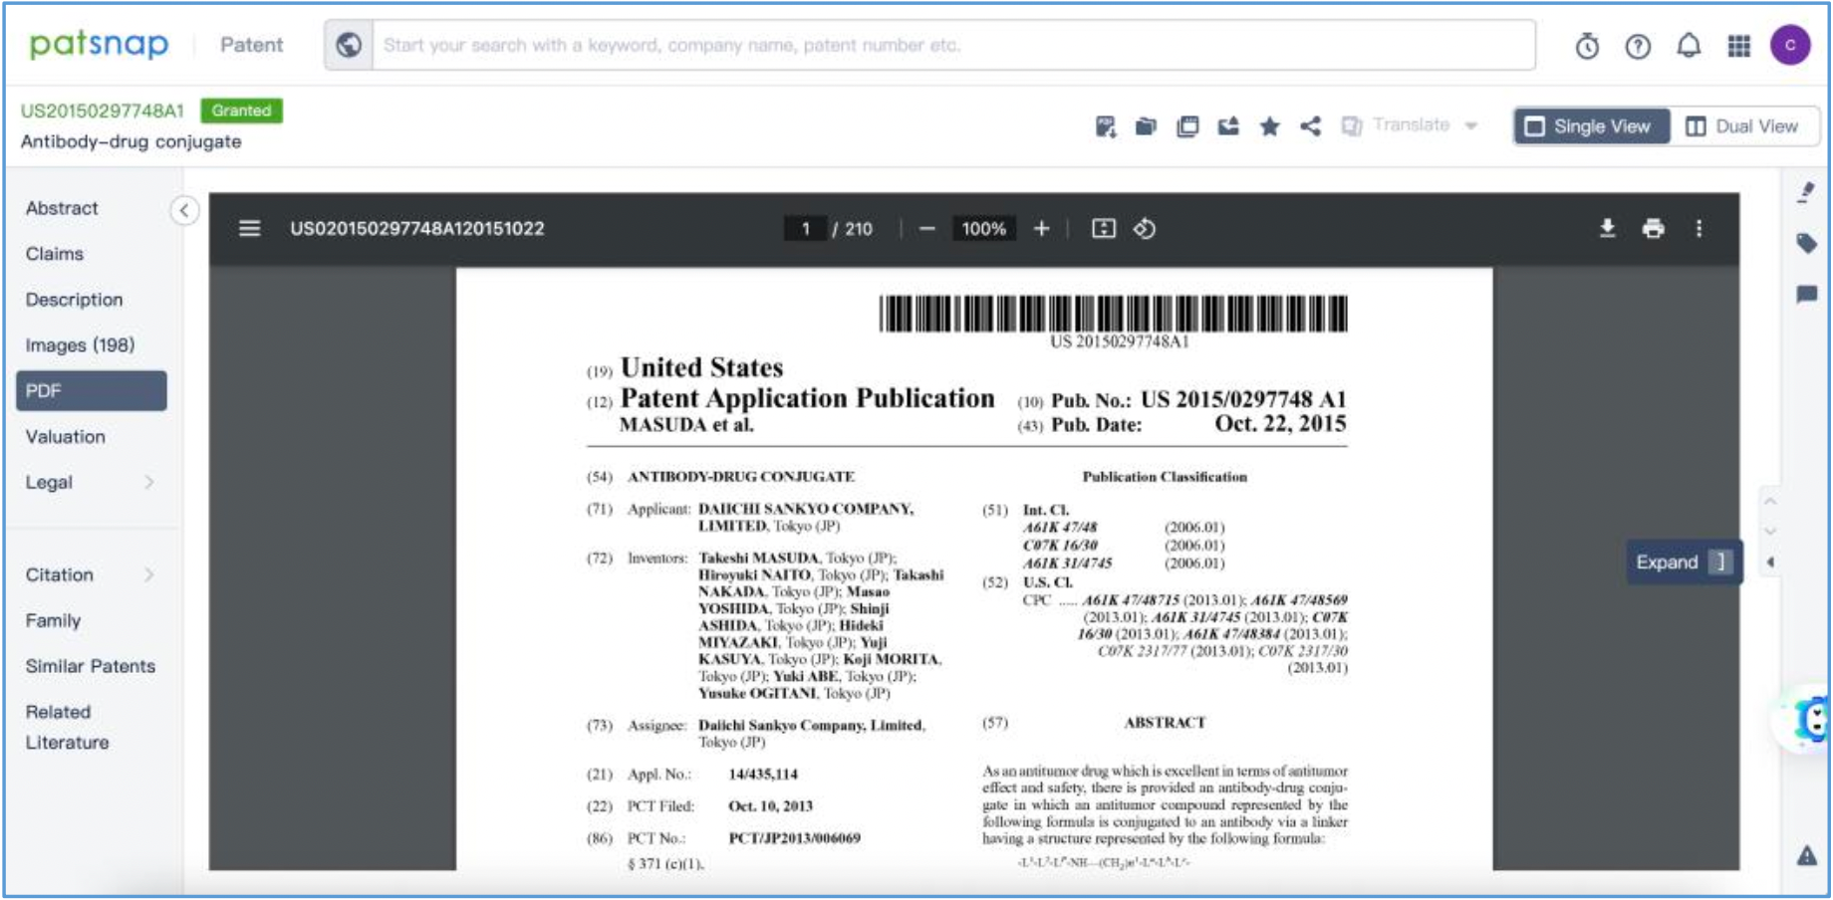Open PDF viewer more options menu
1833x900 pixels.
tap(1699, 229)
